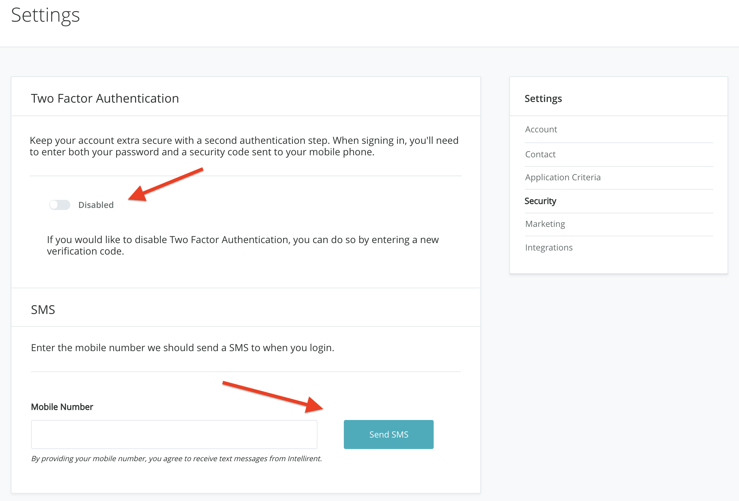Select the Security settings item
Screen dimensions: 739x501
pos(540,201)
